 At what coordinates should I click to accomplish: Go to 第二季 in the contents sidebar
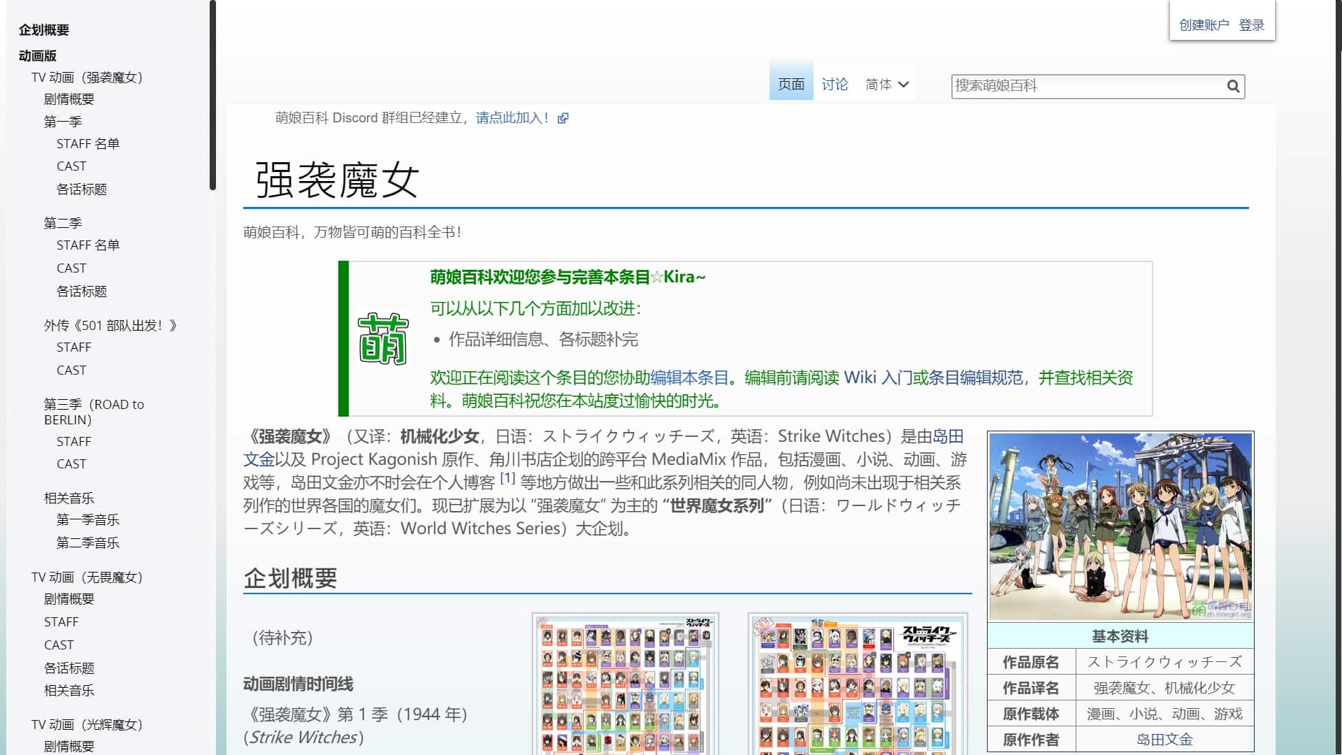click(63, 223)
